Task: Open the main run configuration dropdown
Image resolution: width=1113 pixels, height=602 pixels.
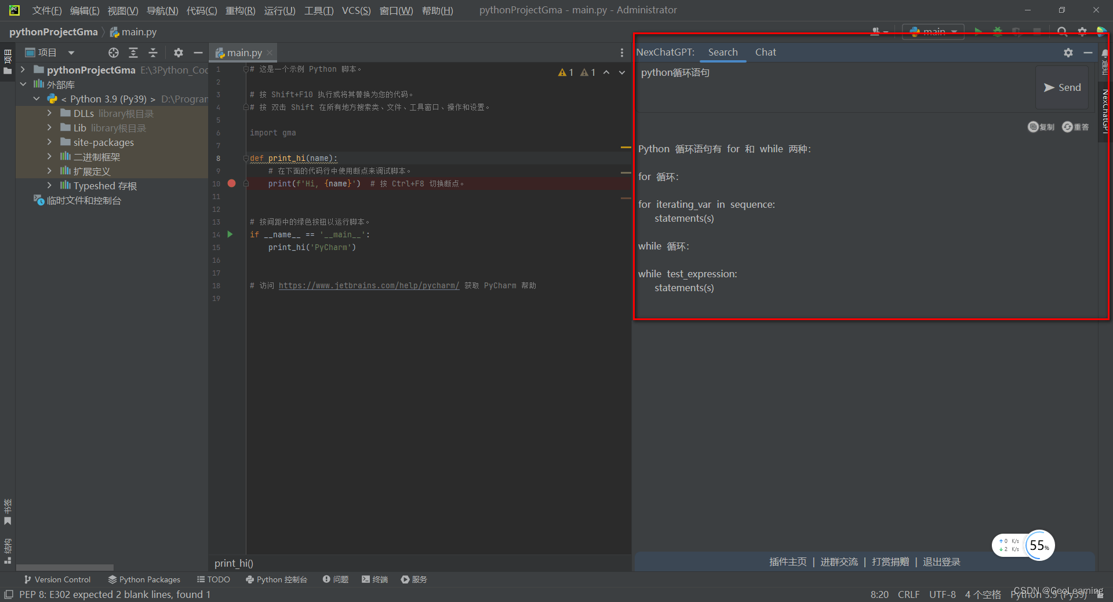Action: tap(933, 31)
